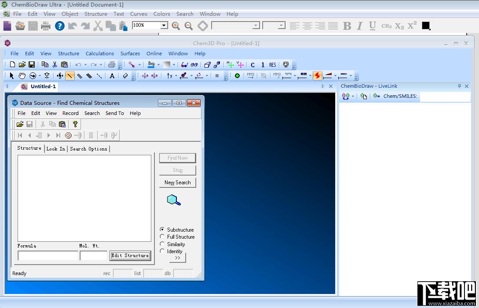Choose the hand translate tool

(x=22, y=75)
